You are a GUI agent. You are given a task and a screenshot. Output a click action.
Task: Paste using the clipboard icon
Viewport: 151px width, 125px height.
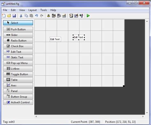31,16
